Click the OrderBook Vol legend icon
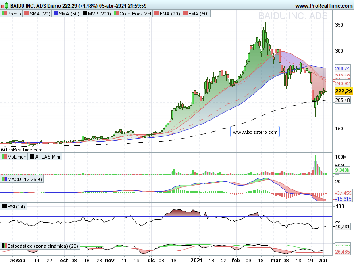The height and width of the screenshot is (265, 354). [116, 14]
